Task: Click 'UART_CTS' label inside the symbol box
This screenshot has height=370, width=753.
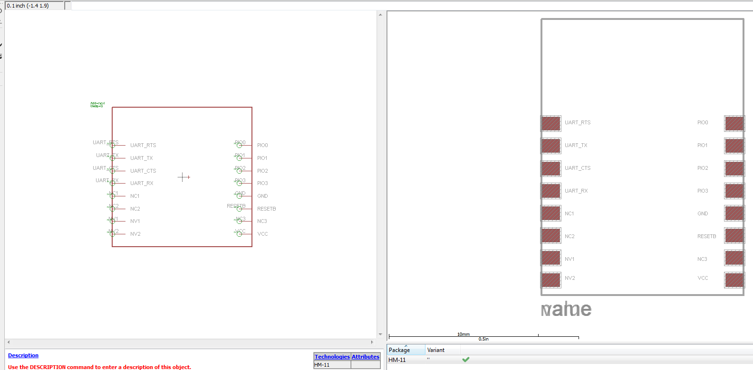Action: [143, 171]
